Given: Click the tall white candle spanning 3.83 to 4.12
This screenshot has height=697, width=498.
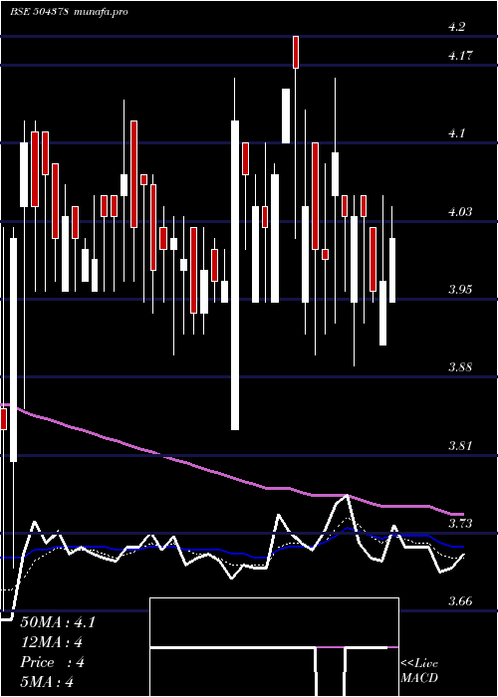Looking at the screenshot, I should coord(235,275).
